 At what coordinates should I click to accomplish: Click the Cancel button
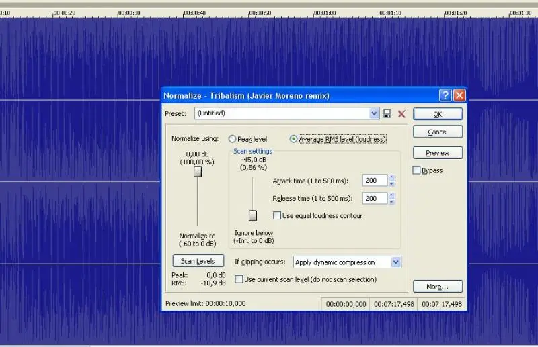(437, 132)
